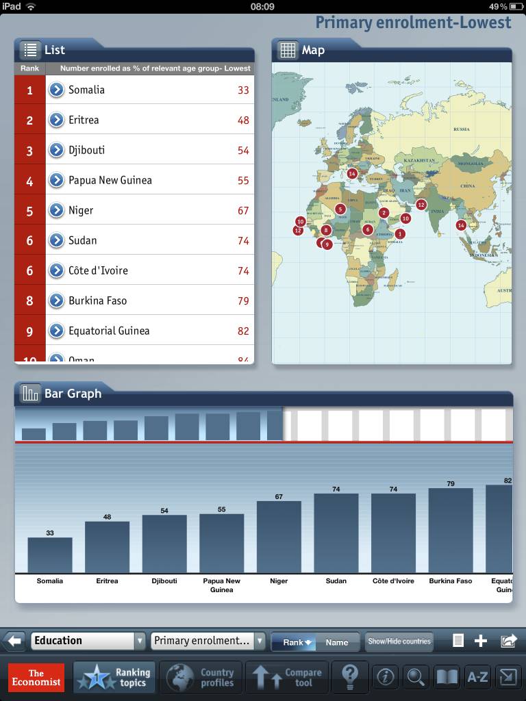Open the help question mark icon
Image resolution: width=526 pixels, height=701 pixels.
350,677
